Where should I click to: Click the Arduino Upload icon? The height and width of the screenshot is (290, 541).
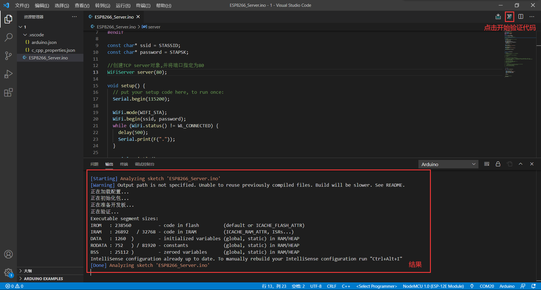pyautogui.click(x=498, y=17)
